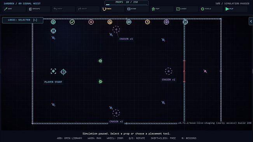Select the upper green gear prop
Viewport: 253px width, 142px height.
coord(100,61)
